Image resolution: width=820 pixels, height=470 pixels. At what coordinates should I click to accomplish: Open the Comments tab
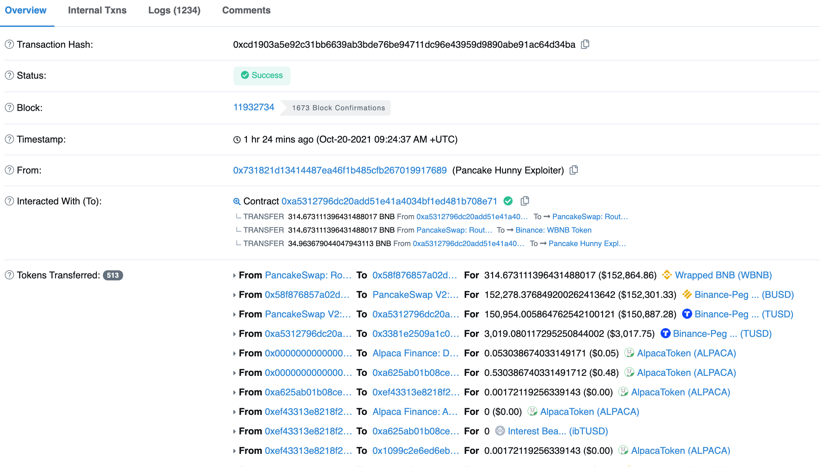tap(246, 10)
